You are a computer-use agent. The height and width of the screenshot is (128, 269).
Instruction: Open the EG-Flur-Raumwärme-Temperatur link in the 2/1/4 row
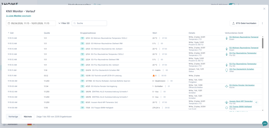pyautogui.click(x=243, y=53)
